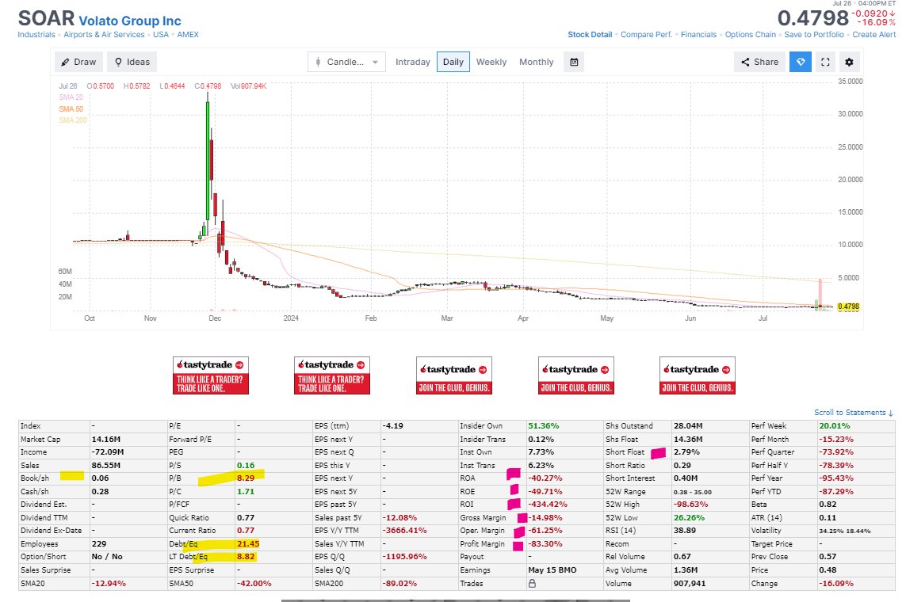The height and width of the screenshot is (602, 906).
Task: Click the Insider Own value 51.36%
Action: pyautogui.click(x=543, y=426)
